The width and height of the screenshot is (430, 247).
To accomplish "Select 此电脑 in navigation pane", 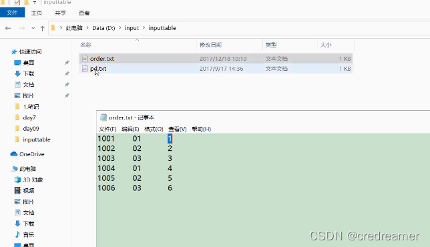I will click(27, 169).
